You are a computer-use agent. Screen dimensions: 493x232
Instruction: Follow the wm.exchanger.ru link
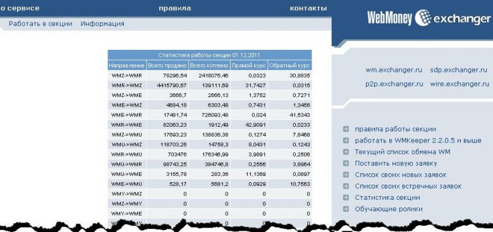[394, 70]
